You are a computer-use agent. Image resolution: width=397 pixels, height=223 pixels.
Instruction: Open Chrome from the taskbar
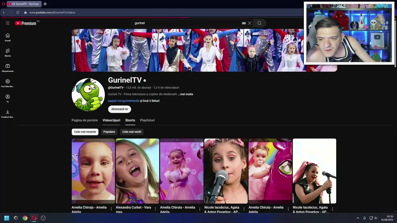25,218
